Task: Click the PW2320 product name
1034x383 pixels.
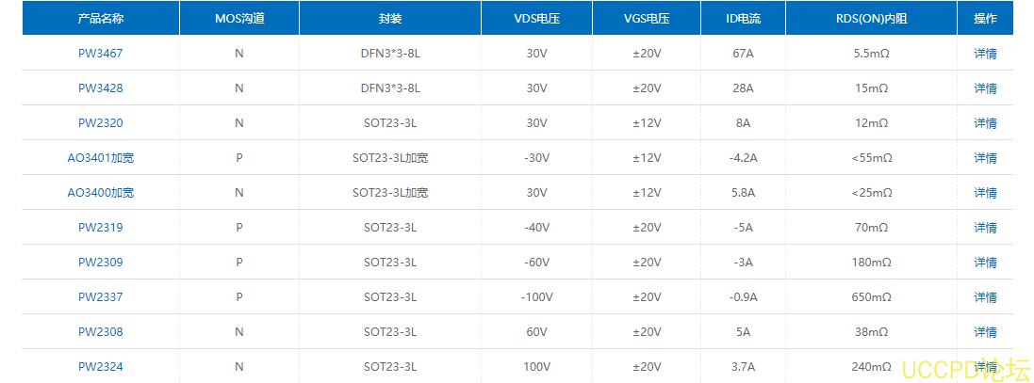Action: (x=100, y=123)
